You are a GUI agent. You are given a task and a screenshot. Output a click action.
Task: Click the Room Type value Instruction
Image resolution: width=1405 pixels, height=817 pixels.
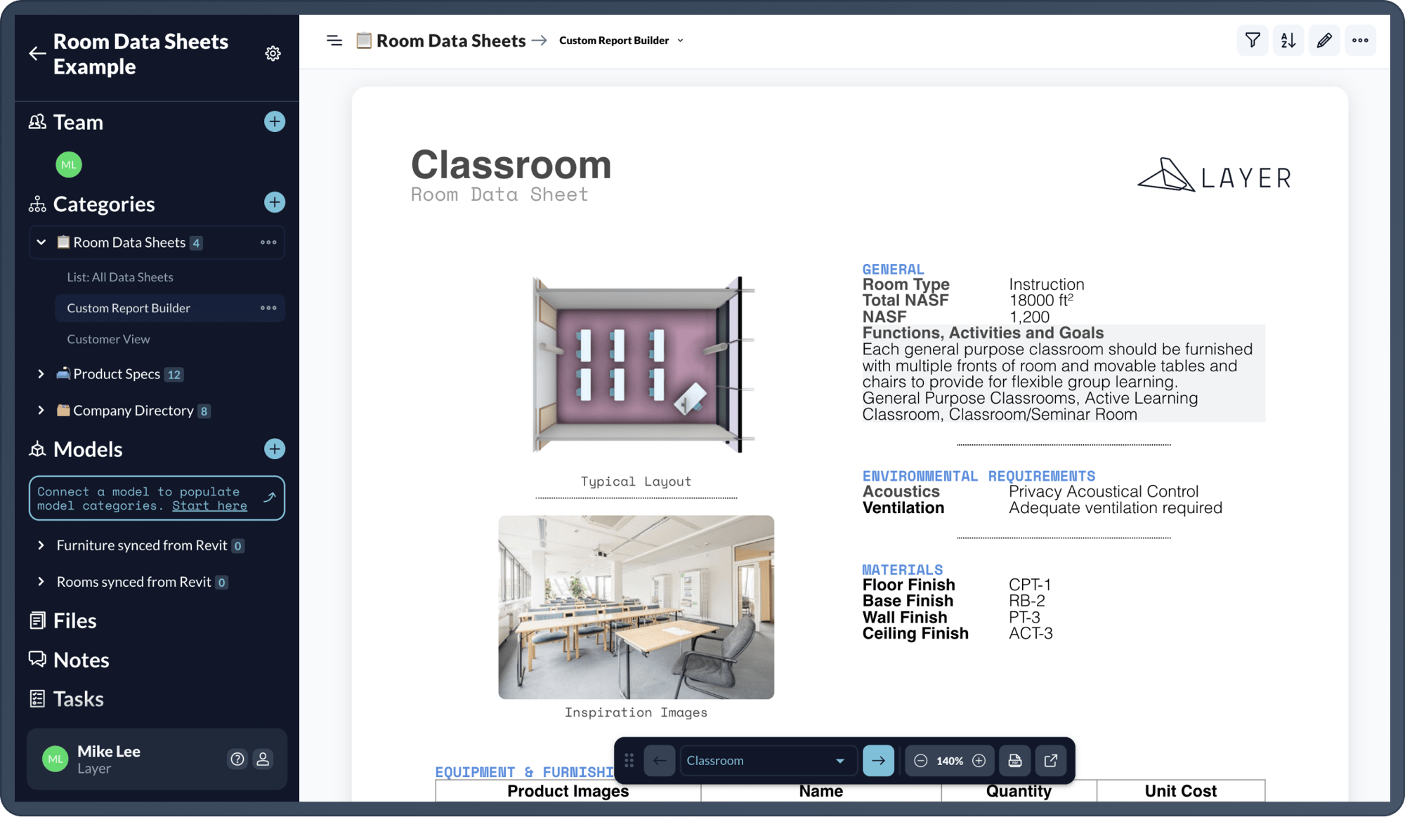[x=1047, y=284]
